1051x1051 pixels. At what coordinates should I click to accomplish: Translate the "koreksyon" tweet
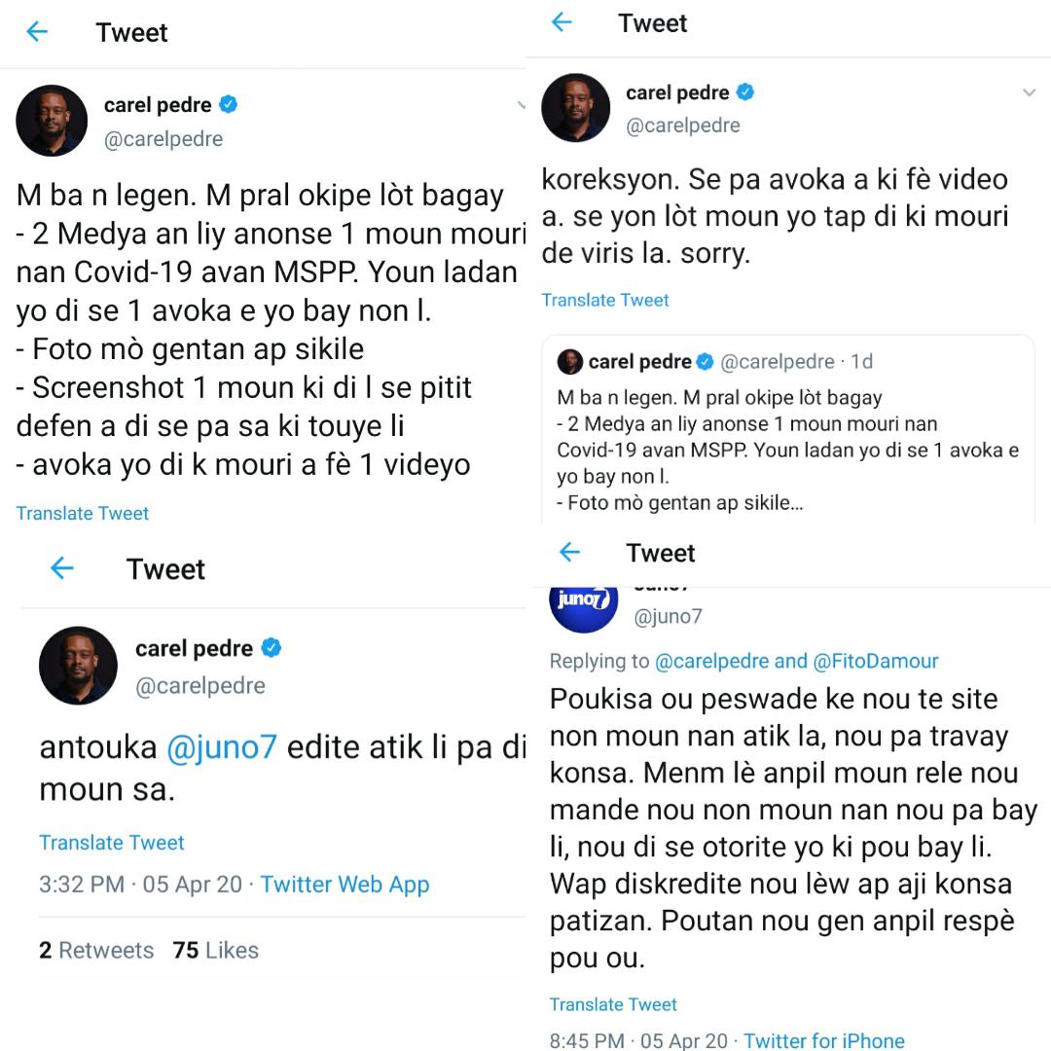pyautogui.click(x=605, y=300)
